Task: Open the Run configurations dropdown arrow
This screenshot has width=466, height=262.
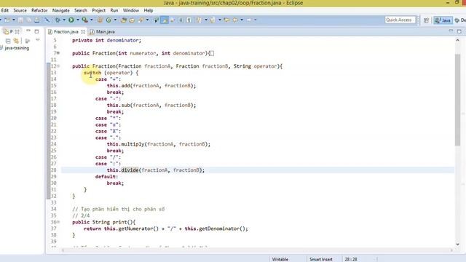Action: 78,20
